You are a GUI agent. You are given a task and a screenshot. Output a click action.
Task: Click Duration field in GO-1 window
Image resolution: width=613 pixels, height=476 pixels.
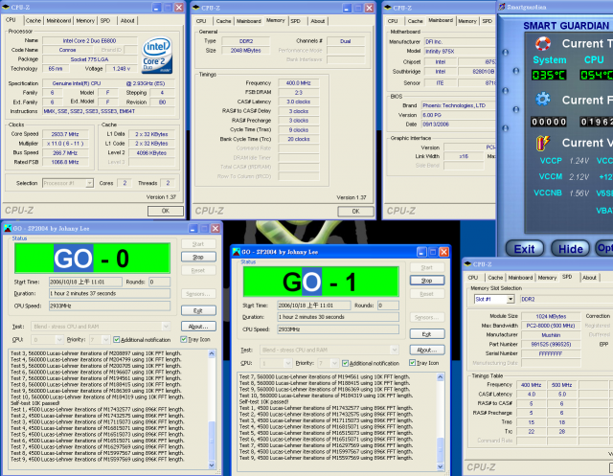click(338, 317)
